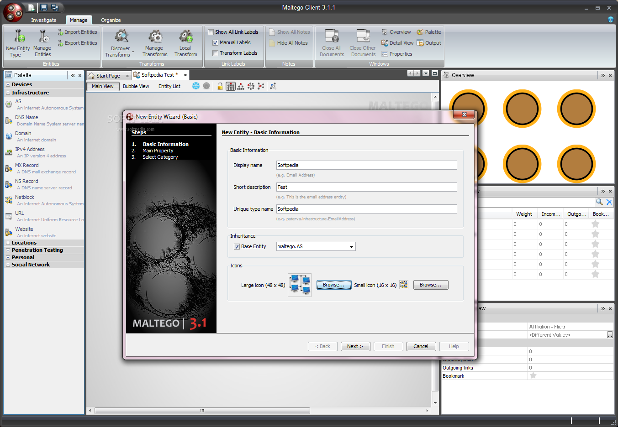Click the Short description input field

pyautogui.click(x=367, y=187)
